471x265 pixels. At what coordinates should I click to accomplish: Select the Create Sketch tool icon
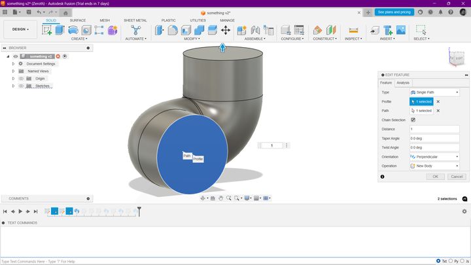pos(46,30)
